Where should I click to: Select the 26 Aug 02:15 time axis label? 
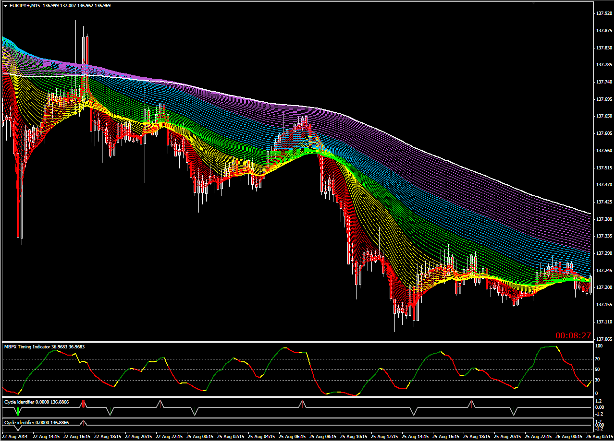click(600, 437)
